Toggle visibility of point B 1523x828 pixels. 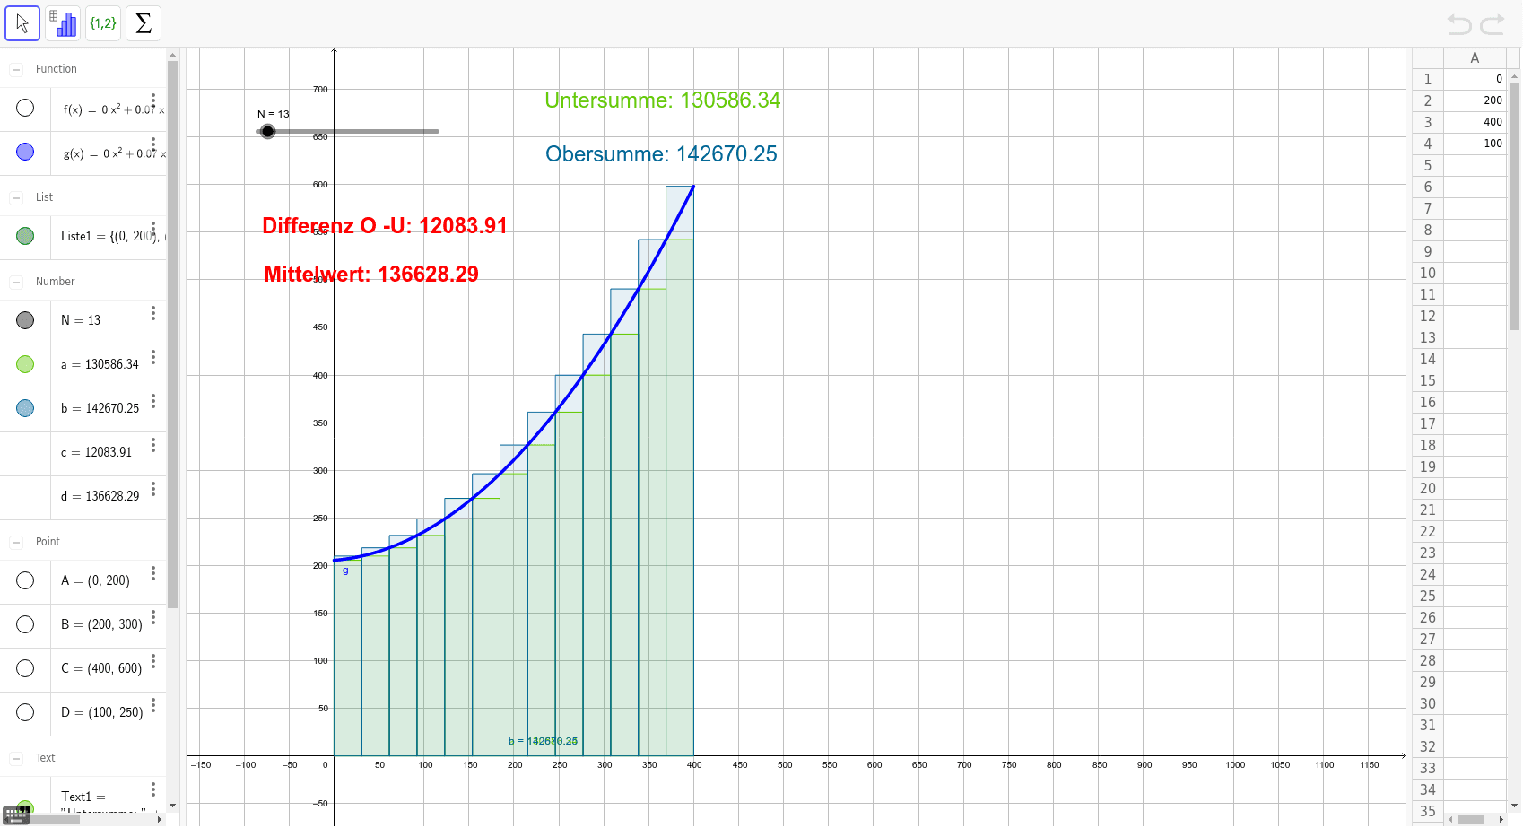(x=25, y=624)
